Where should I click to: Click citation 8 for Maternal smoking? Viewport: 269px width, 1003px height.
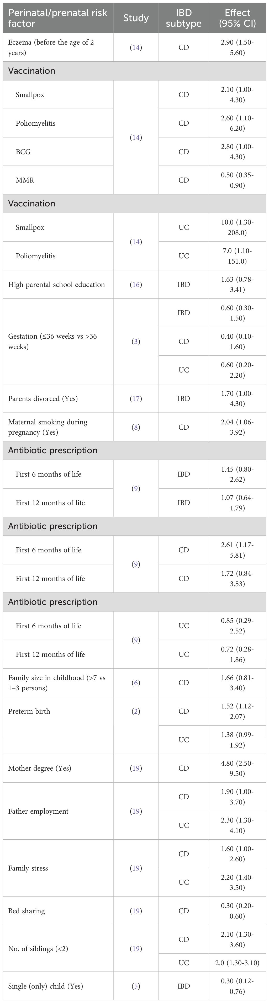136,427
